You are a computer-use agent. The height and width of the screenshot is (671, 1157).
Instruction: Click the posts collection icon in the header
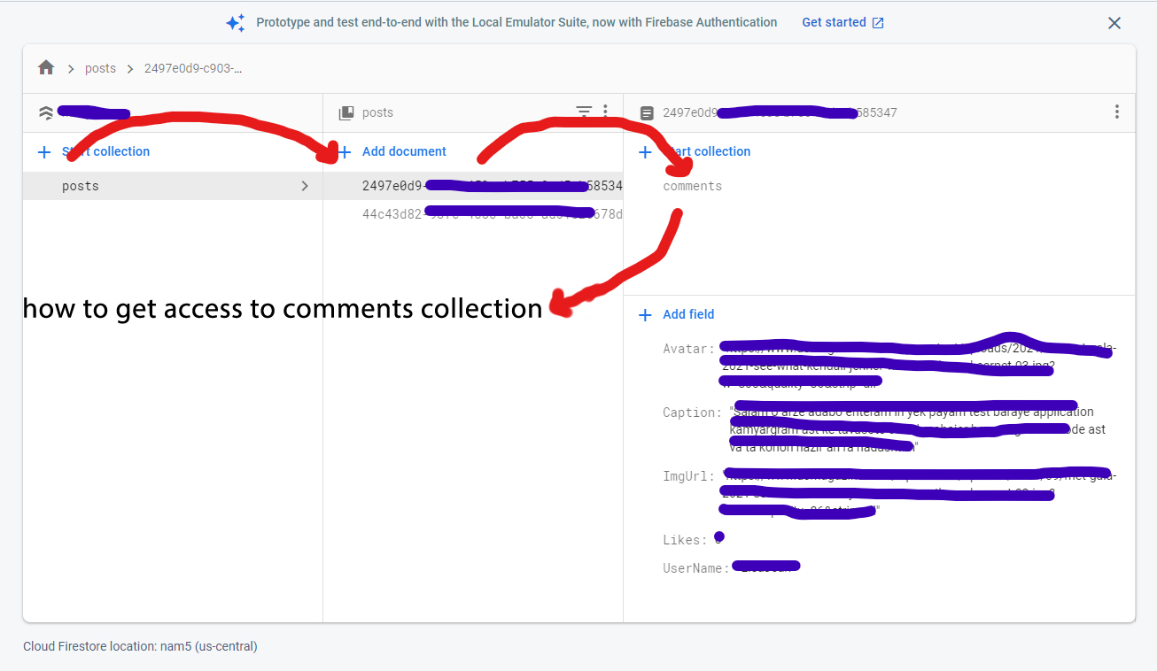(x=346, y=112)
